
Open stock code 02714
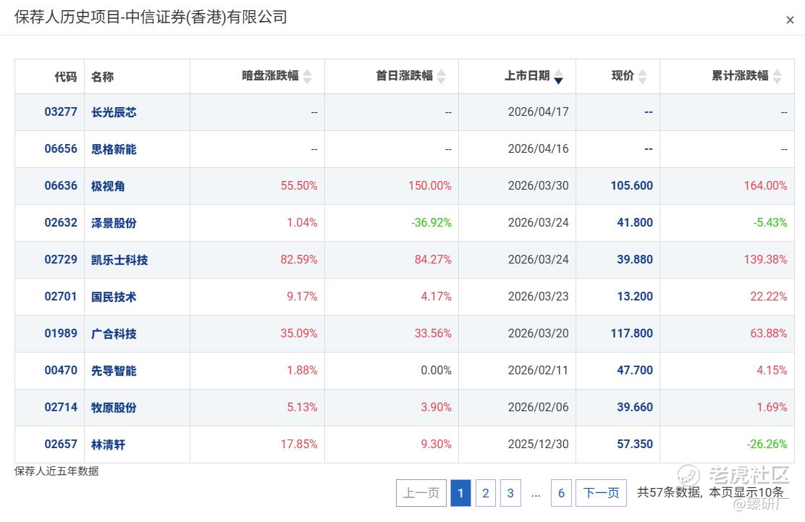(61, 408)
